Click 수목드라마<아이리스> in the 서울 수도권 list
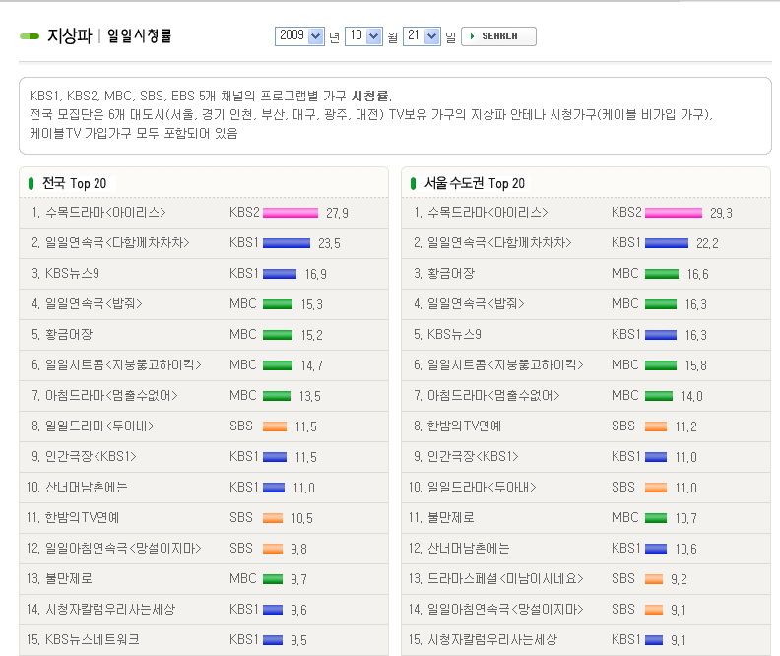 click(x=487, y=213)
